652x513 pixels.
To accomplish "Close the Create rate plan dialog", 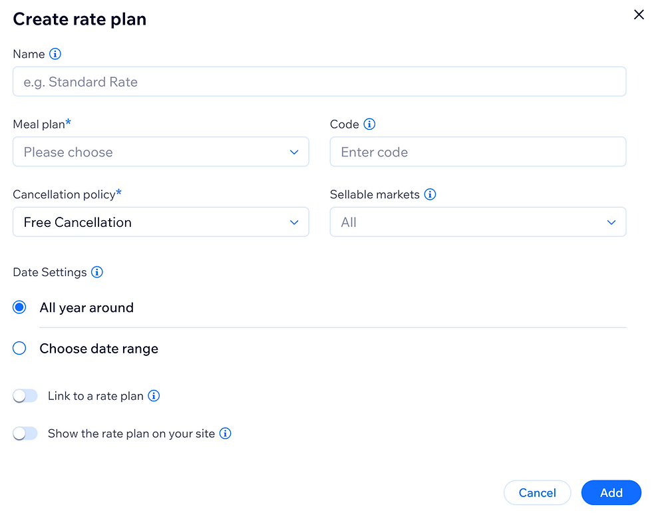I will [638, 14].
